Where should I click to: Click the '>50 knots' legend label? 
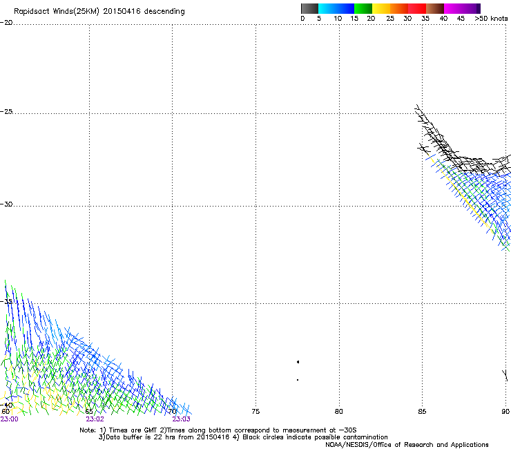pyautogui.click(x=491, y=19)
